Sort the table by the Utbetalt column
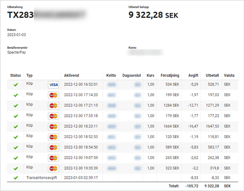This screenshot has height=191, width=244. (x=212, y=75)
